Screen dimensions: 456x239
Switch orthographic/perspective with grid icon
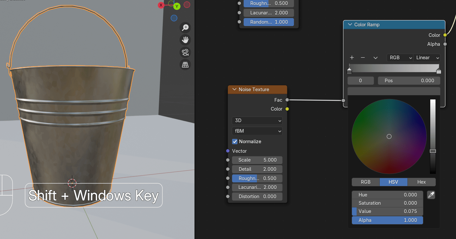point(185,65)
